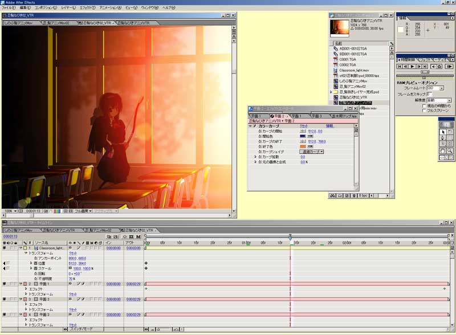Click shuttle slider in Time Controls palette
Image resolution: width=456 pixels, height=335 pixels.
[x=425, y=72]
